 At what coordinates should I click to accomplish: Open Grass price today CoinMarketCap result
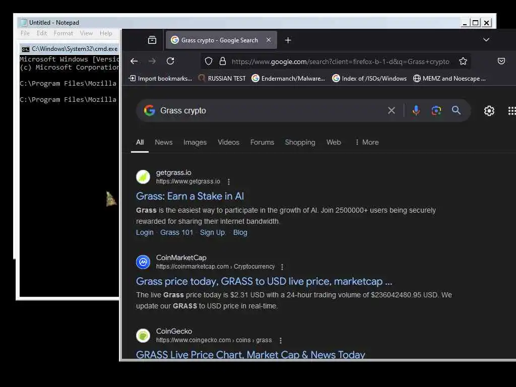pyautogui.click(x=264, y=281)
